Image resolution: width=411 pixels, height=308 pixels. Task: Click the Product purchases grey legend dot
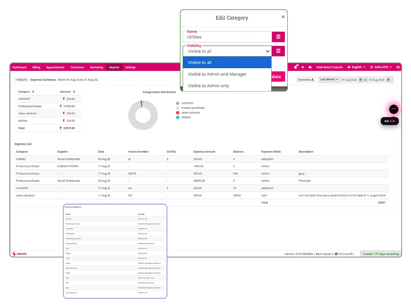click(x=178, y=108)
